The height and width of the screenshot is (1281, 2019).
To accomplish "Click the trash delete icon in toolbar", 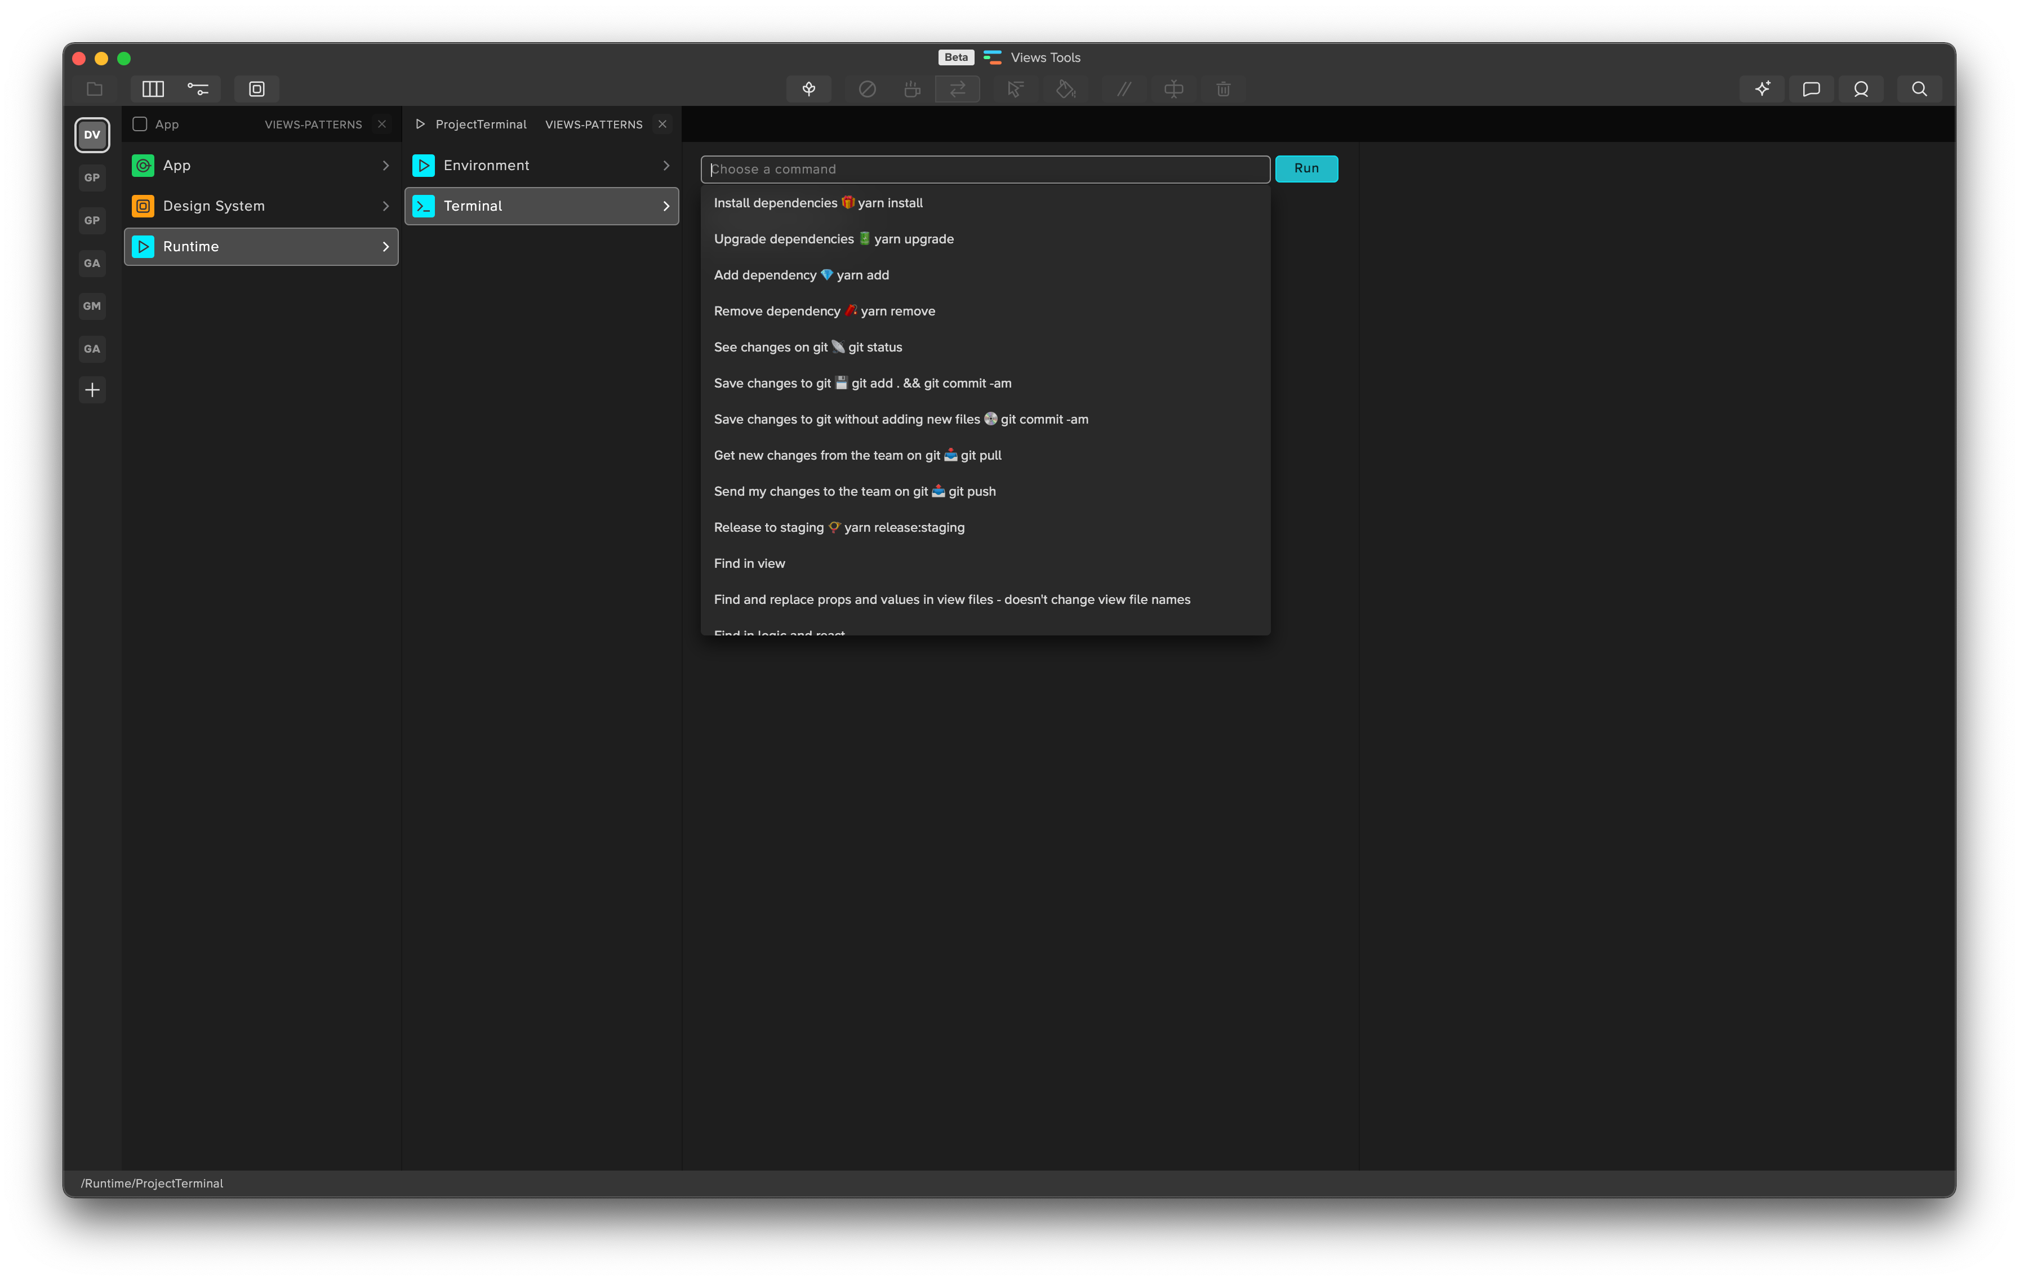I will 1224,89.
